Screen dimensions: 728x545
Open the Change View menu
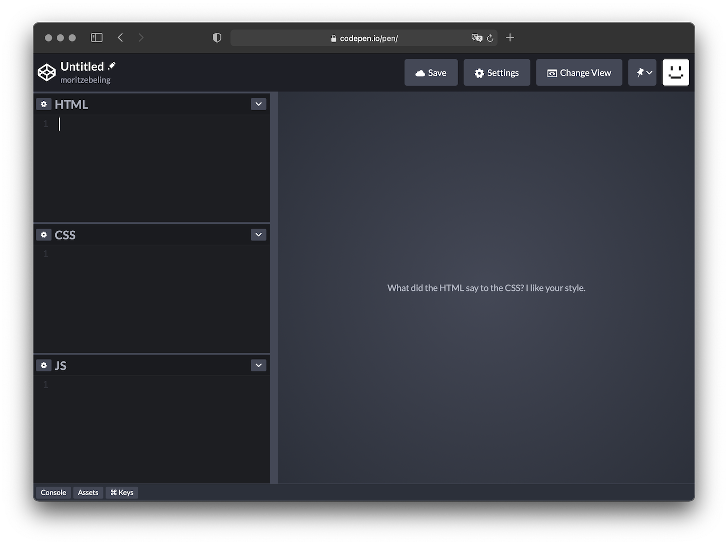click(x=579, y=72)
